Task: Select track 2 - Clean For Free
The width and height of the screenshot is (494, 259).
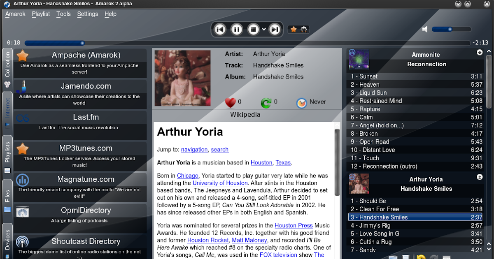Action: [x=416, y=209]
